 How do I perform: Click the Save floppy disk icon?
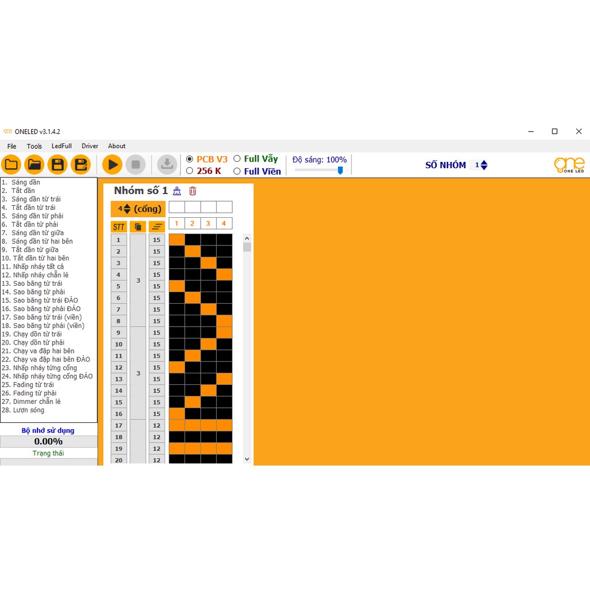[58, 164]
